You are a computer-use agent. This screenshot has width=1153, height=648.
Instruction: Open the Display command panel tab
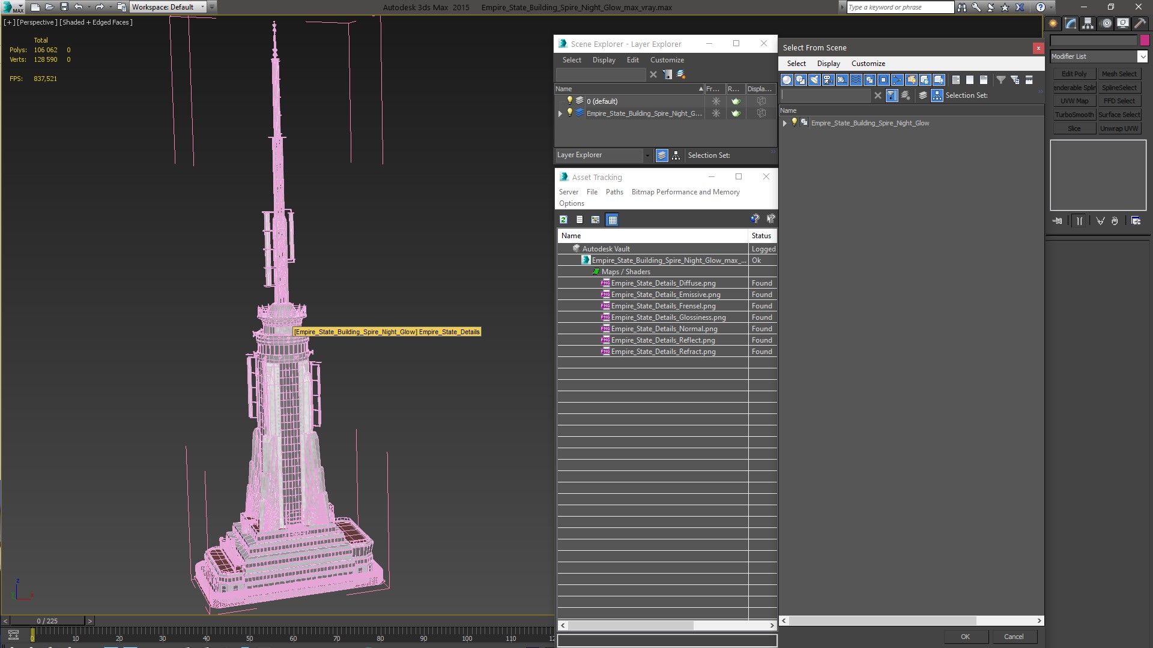click(x=1123, y=23)
